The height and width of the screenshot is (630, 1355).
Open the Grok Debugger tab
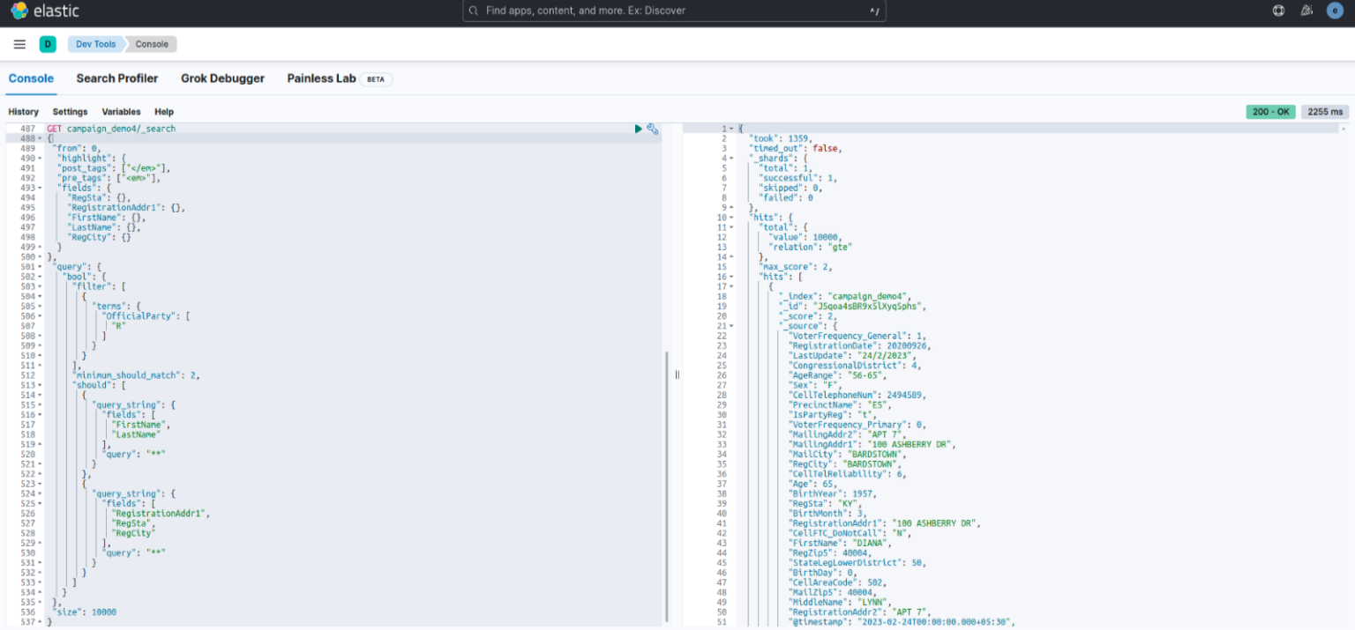(222, 78)
